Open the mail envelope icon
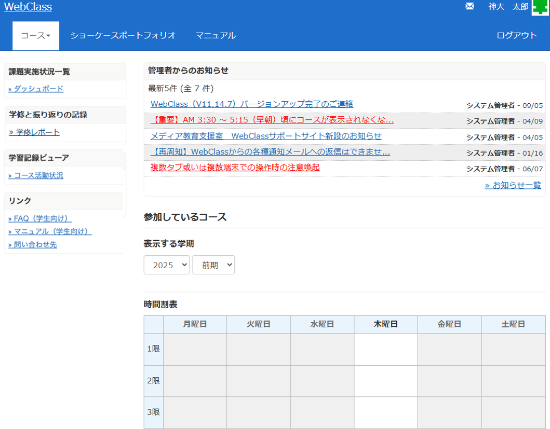 tap(469, 7)
